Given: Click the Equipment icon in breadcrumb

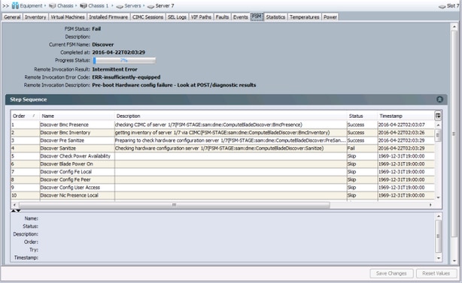Looking at the screenshot, I should click(x=15, y=5).
